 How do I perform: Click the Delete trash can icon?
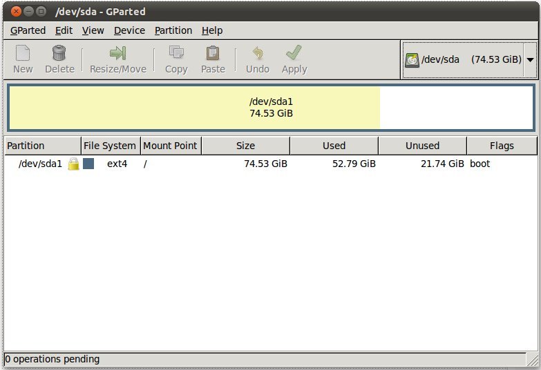coord(59,53)
